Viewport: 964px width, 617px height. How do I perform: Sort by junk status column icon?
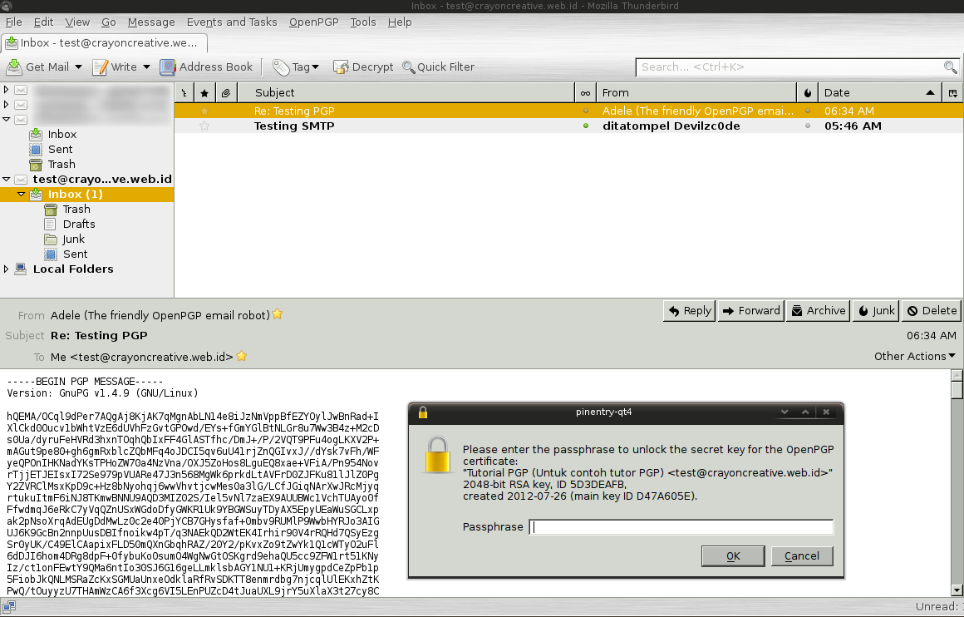[808, 93]
